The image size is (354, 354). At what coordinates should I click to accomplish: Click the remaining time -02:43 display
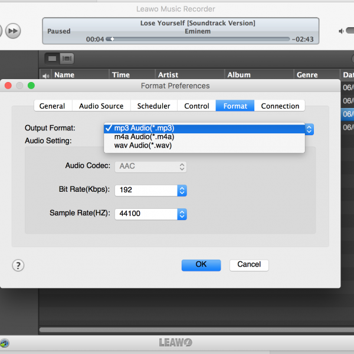(x=303, y=40)
